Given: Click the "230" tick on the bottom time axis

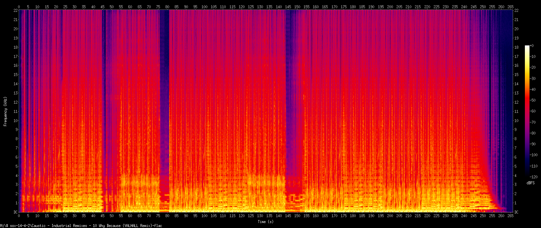Looking at the screenshot, I should click(x=446, y=216).
